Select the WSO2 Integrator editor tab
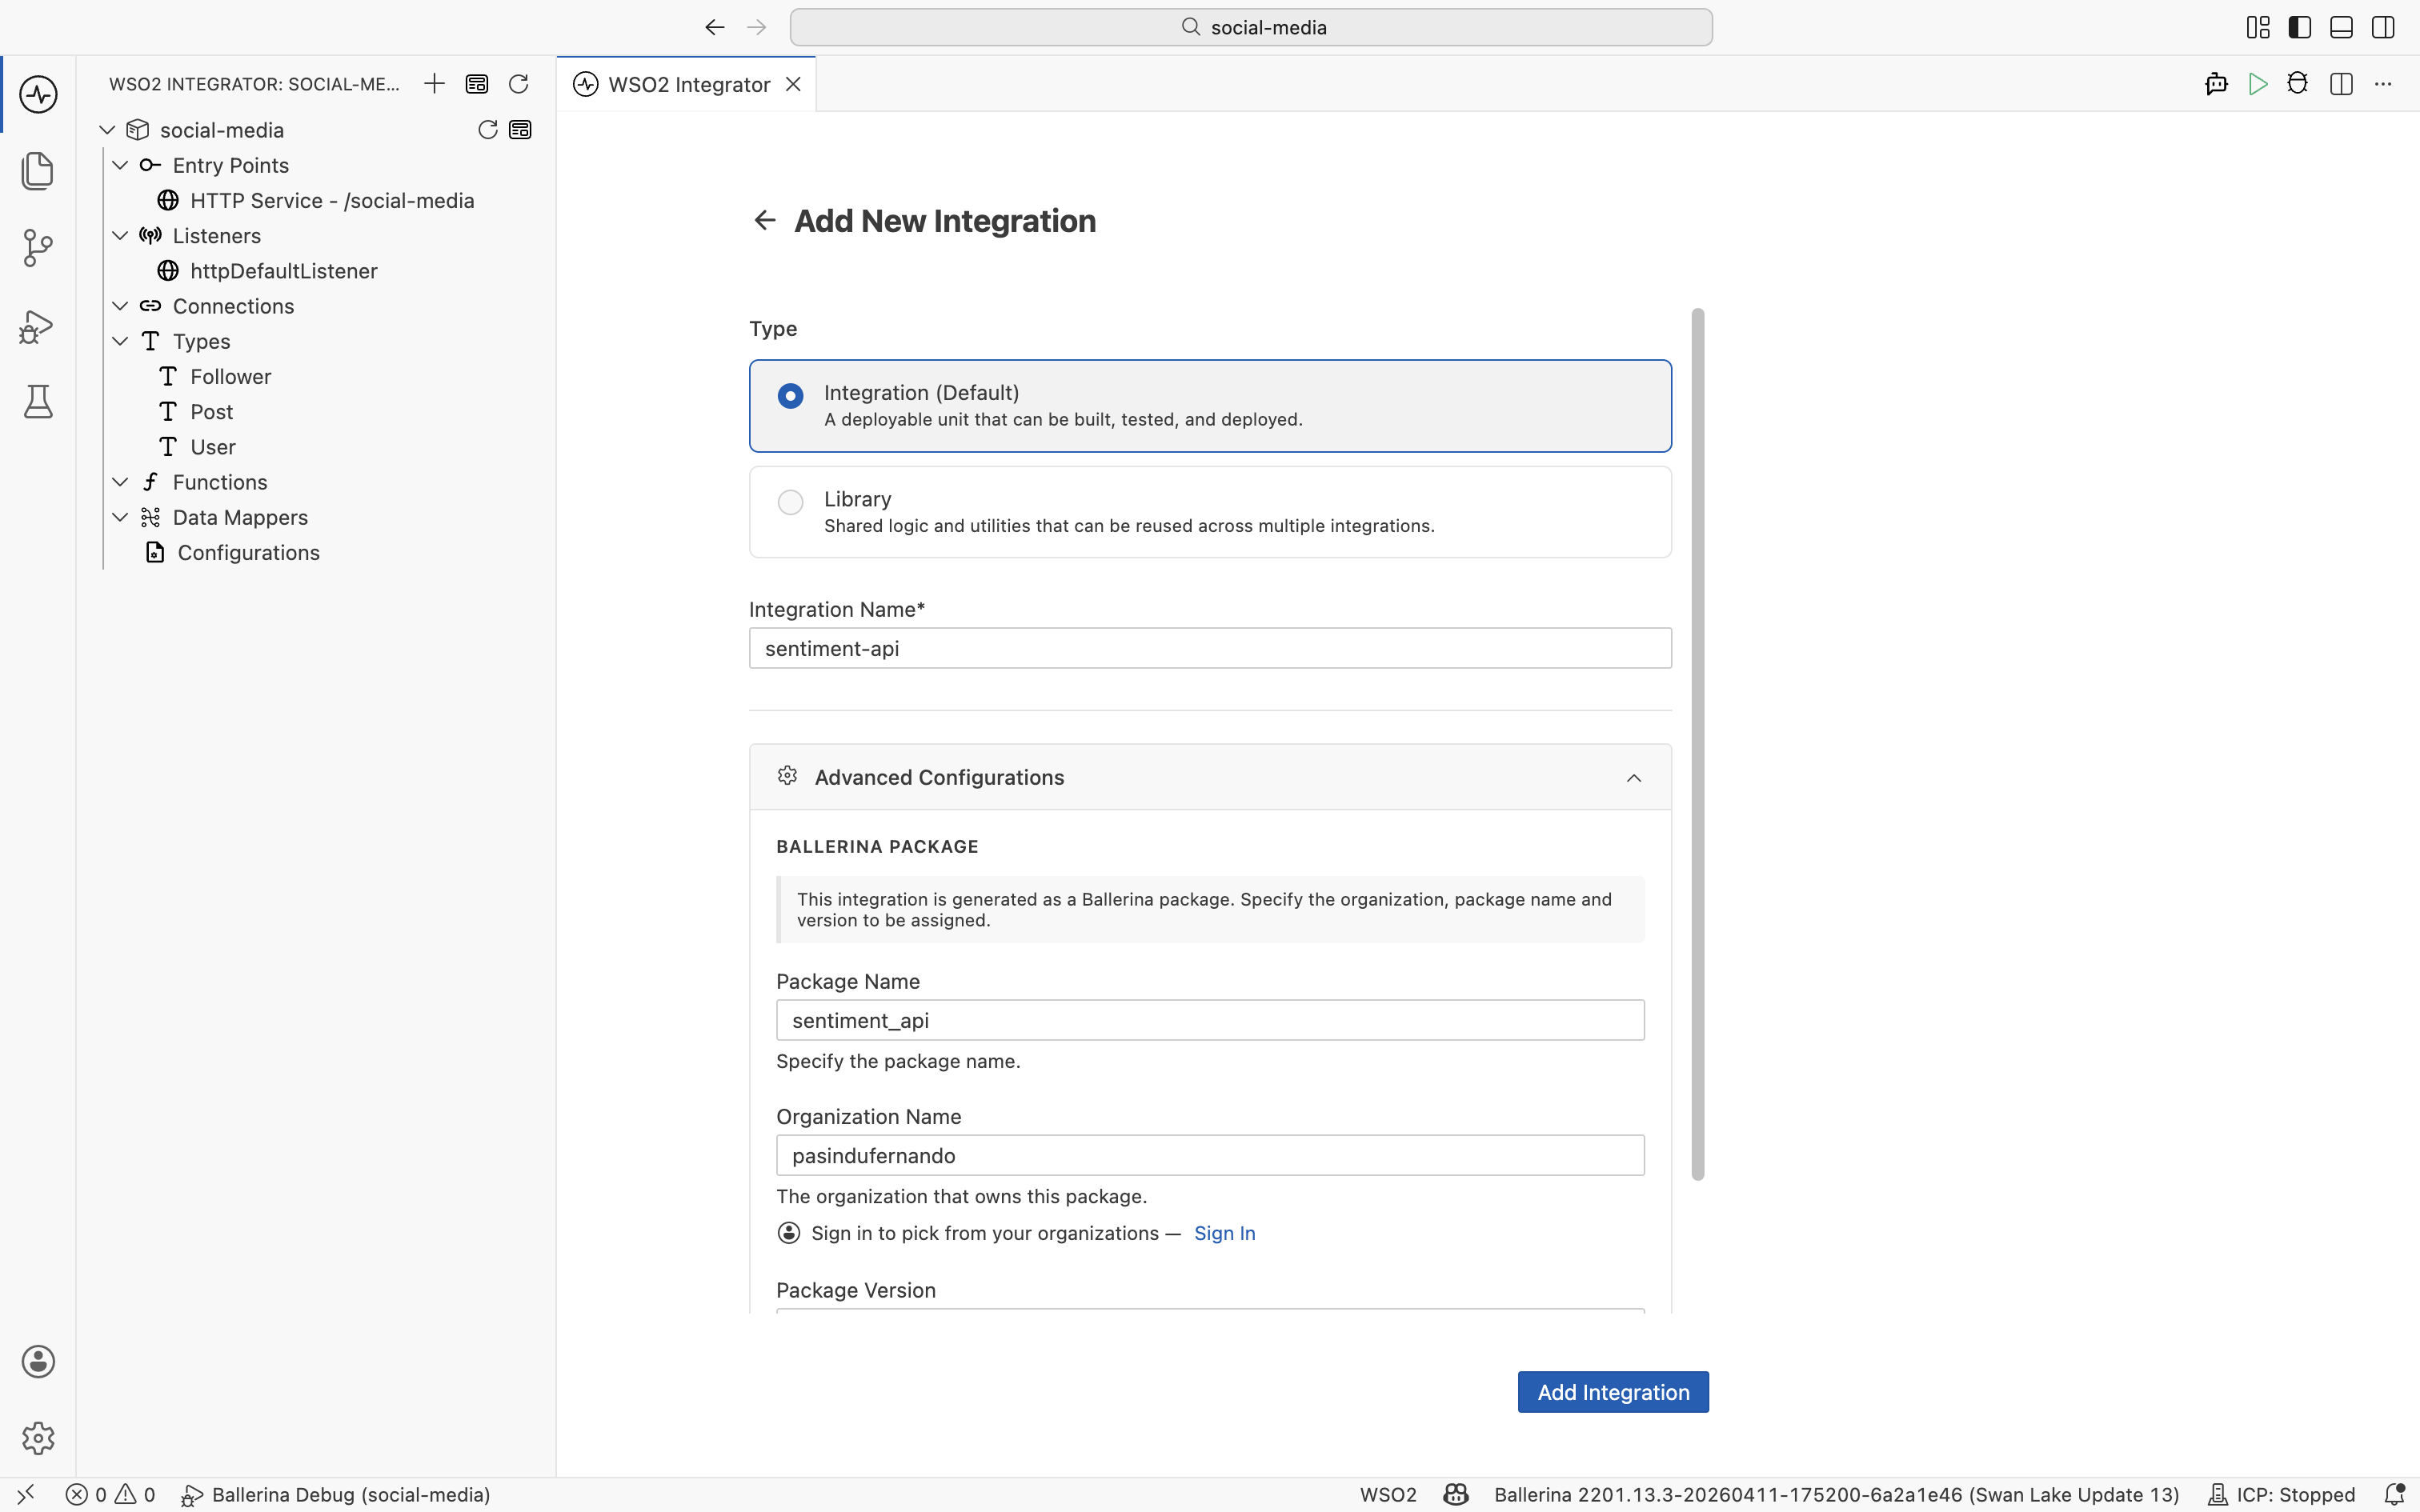The height and width of the screenshot is (1512, 2420). coord(687,85)
